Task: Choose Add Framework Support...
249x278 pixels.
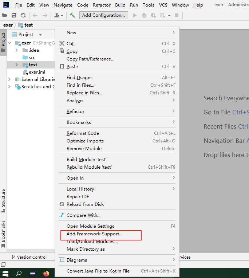Action: coord(117,234)
